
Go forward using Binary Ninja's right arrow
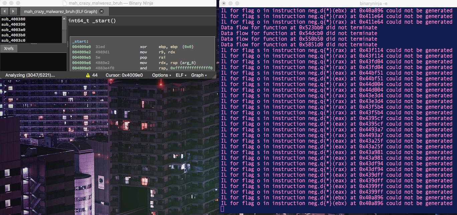13,11
